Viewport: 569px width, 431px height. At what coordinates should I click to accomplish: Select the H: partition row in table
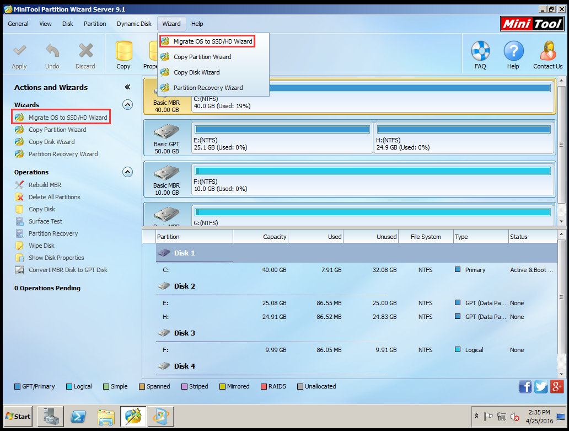pyautogui.click(x=357, y=317)
